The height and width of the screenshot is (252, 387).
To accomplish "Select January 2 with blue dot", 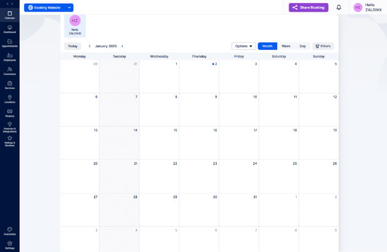I will (x=199, y=76).
